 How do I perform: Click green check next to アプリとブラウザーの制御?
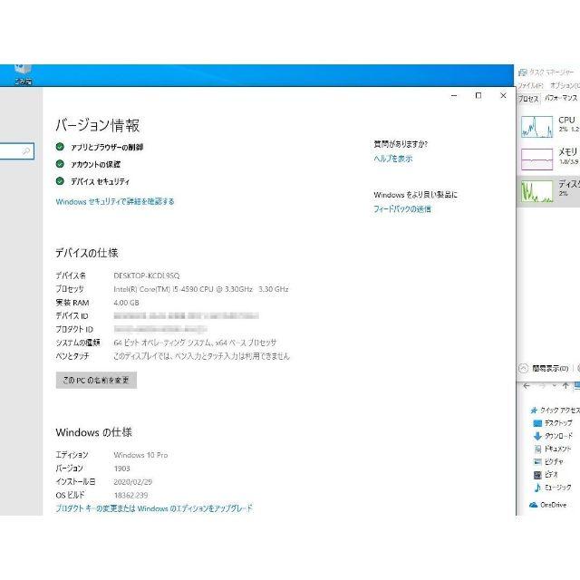[x=60, y=147]
